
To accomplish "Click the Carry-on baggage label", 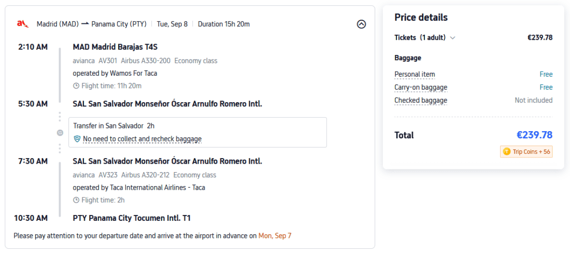I will click(421, 87).
